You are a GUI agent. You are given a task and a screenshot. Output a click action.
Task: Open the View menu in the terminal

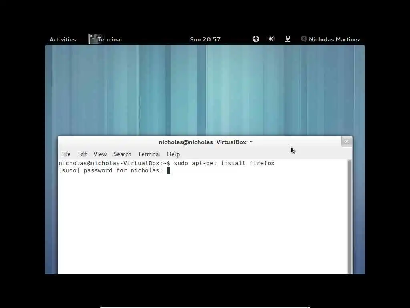tap(100, 154)
